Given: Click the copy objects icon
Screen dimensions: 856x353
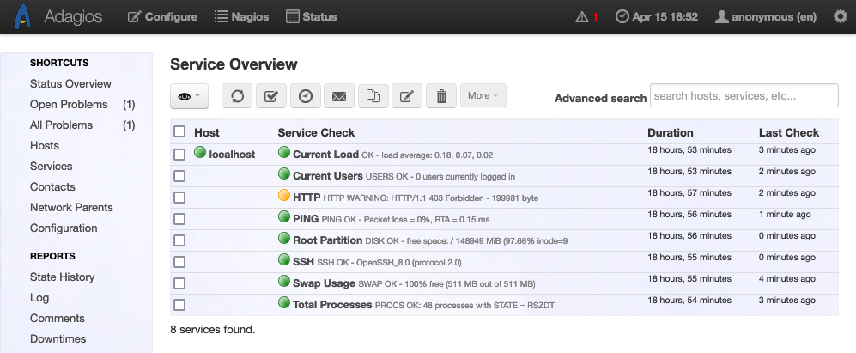Looking at the screenshot, I should pos(373,96).
